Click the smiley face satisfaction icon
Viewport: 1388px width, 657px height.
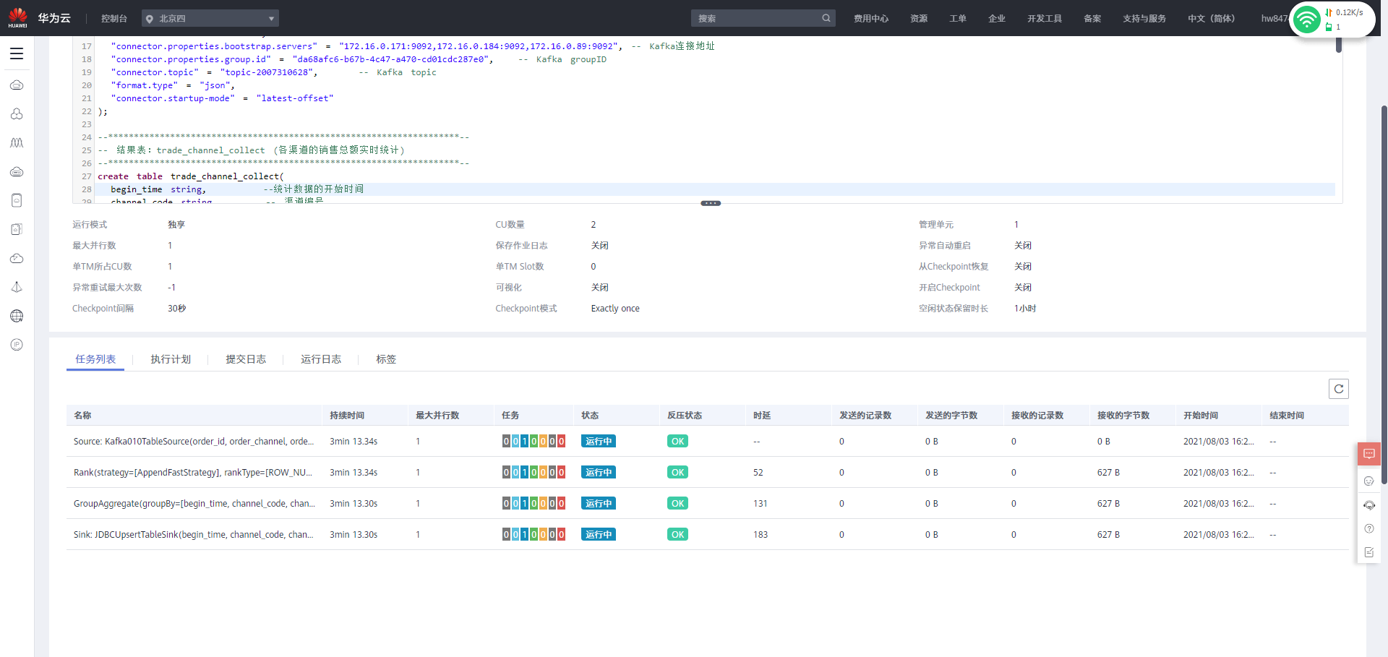1368,481
